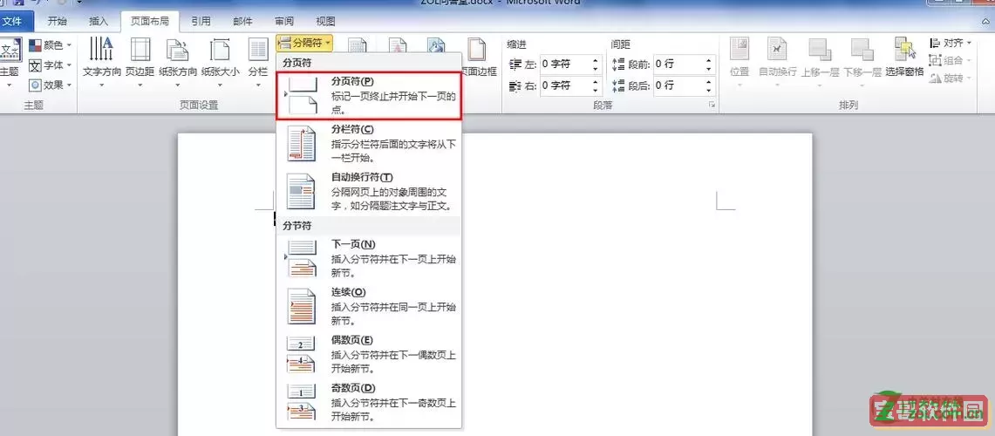995x436 pixels.
Task: Open the 页边距 (margins) gallery
Action: point(140,62)
